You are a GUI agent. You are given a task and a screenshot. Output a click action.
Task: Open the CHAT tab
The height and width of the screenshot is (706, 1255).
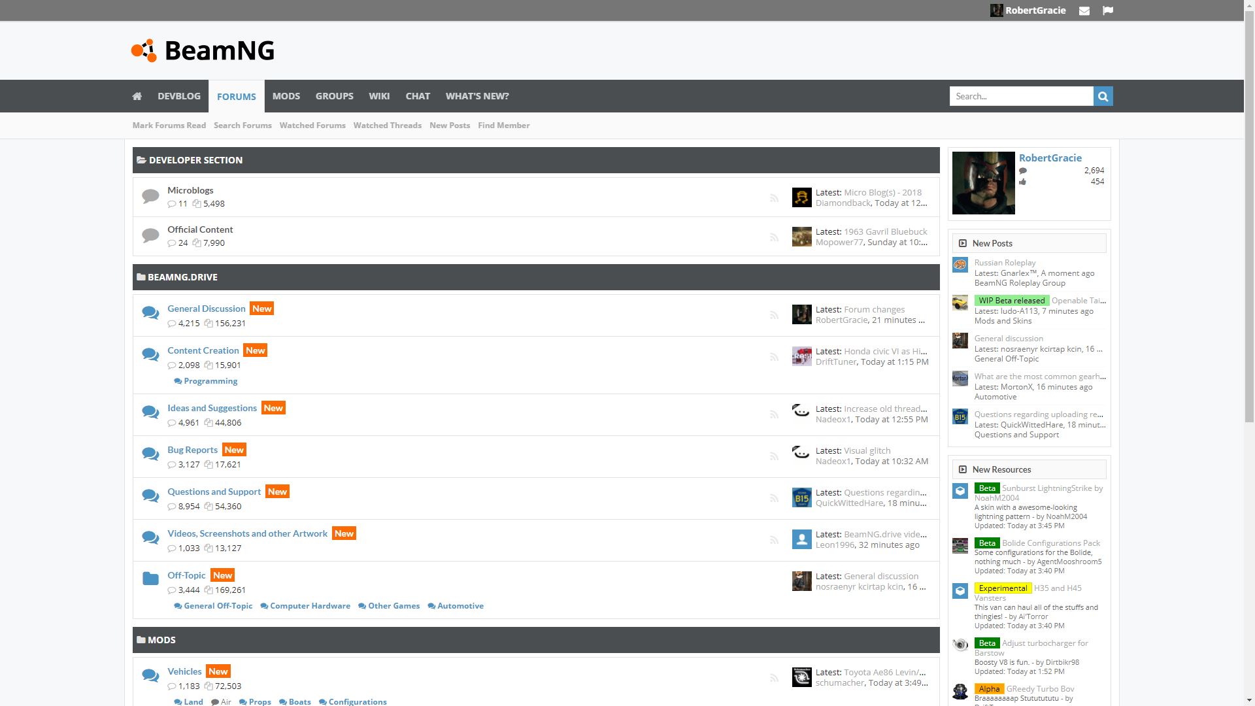[x=418, y=96]
